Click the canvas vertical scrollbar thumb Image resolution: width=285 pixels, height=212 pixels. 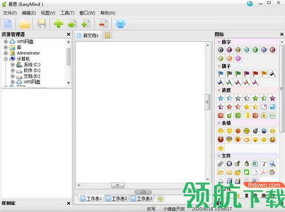(207, 102)
